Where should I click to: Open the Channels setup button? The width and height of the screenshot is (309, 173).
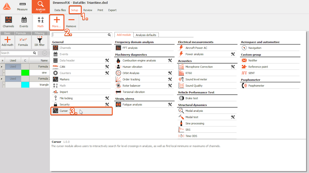pos(8,22)
